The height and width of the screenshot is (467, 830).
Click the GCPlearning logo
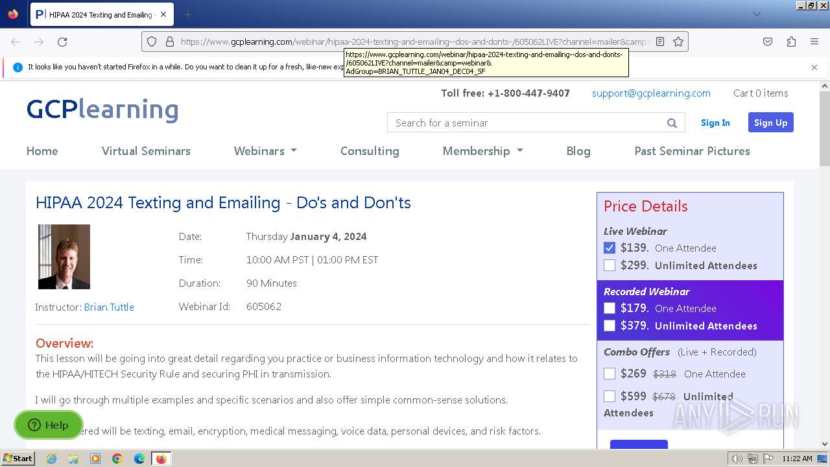(102, 110)
